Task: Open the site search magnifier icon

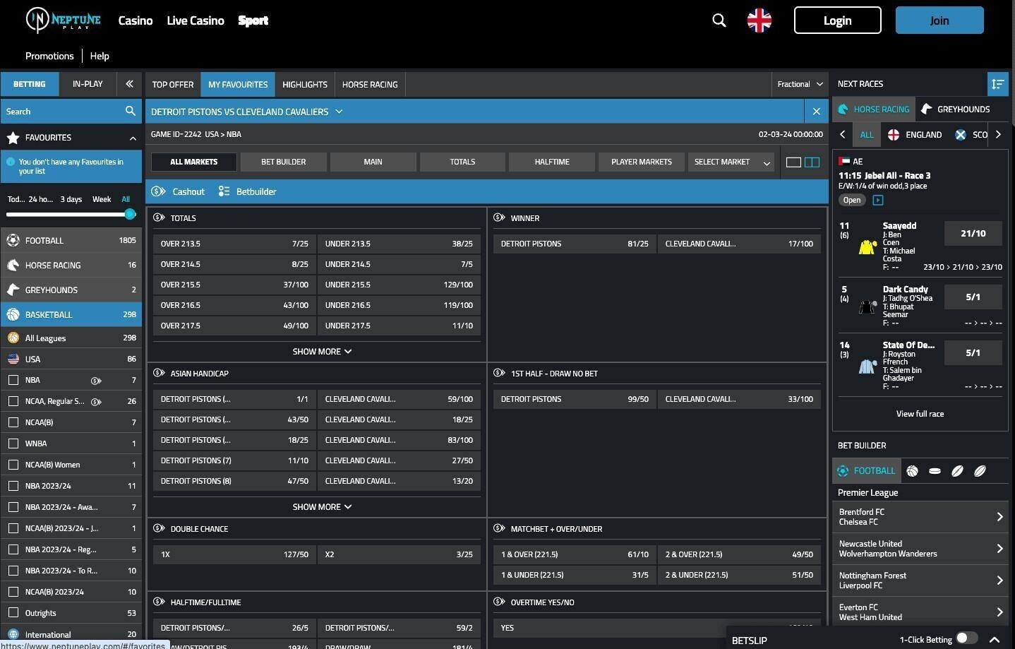Action: pos(719,20)
